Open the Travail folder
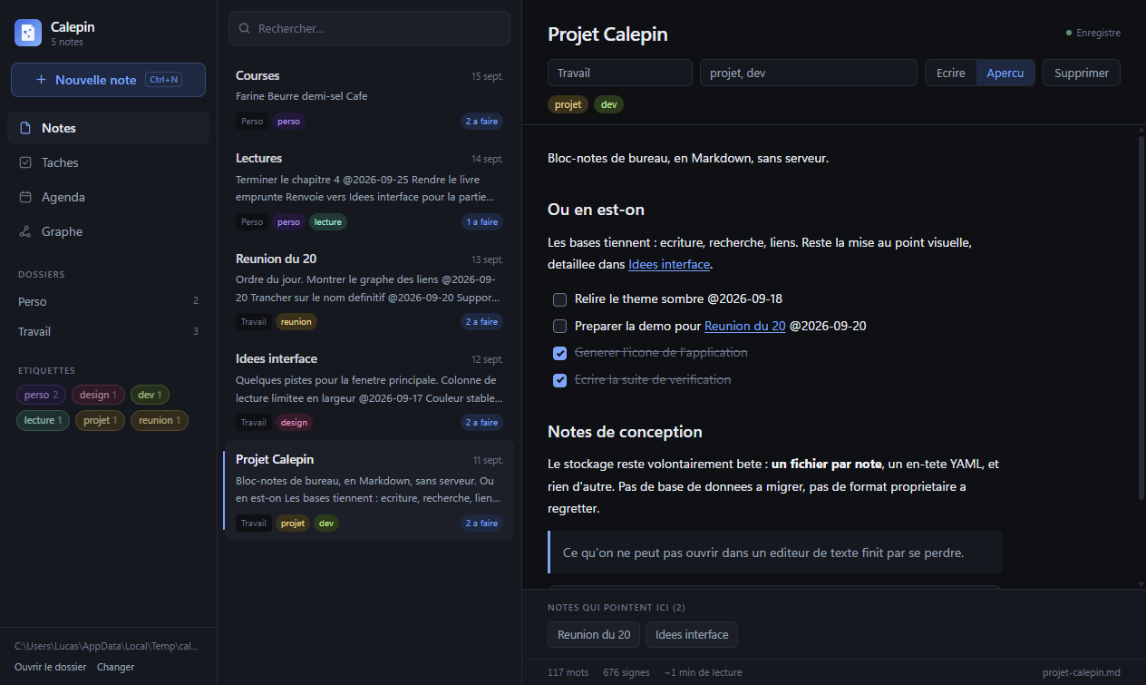1146x685 pixels. 108,331
